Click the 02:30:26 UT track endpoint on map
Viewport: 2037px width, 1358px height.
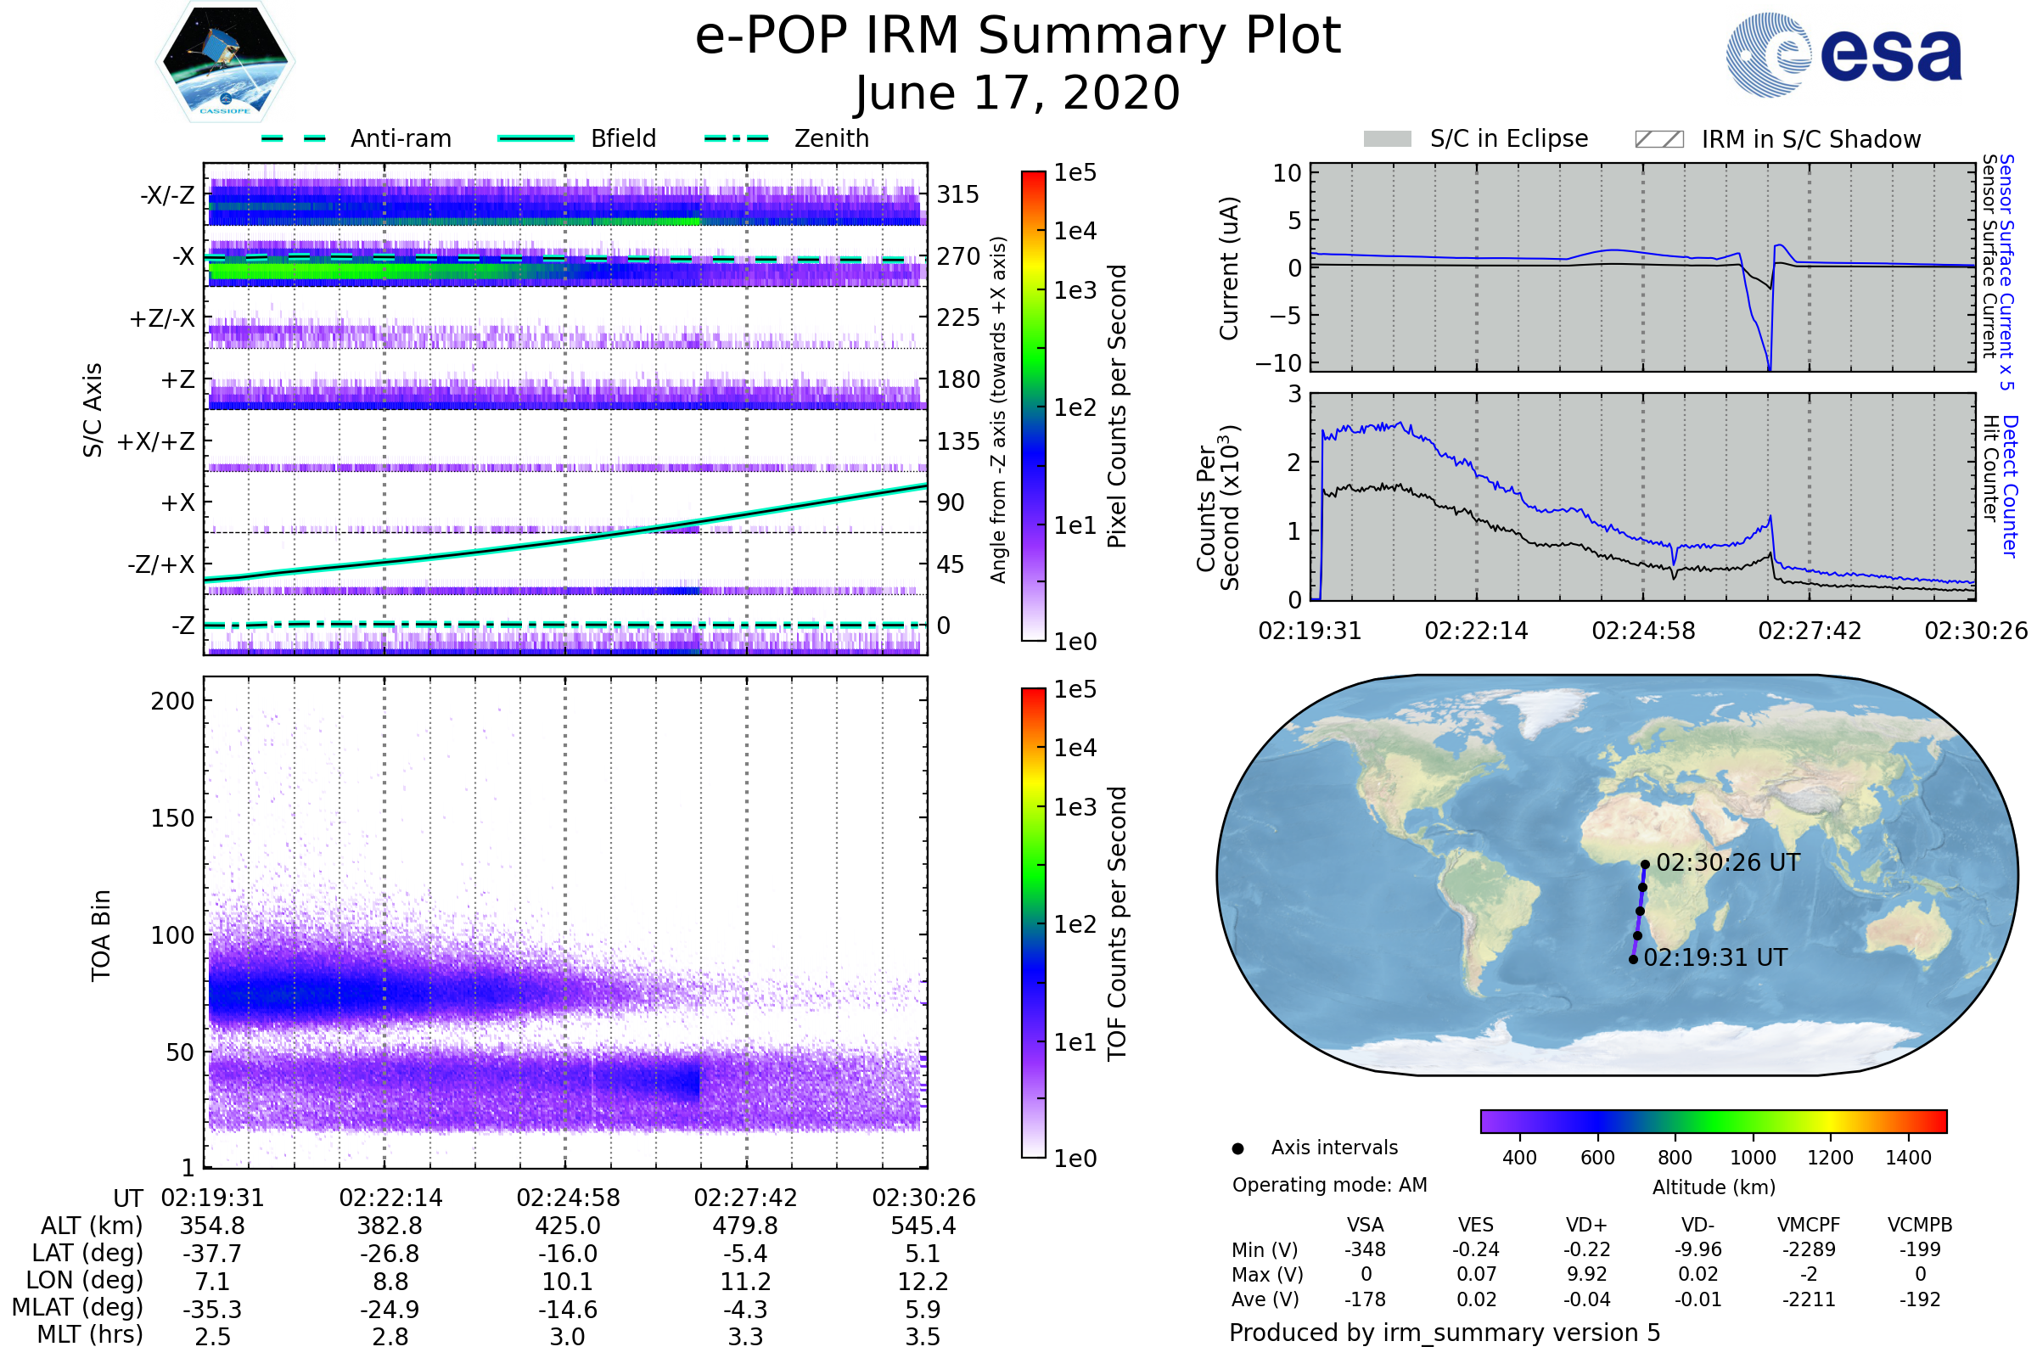[x=1645, y=864]
